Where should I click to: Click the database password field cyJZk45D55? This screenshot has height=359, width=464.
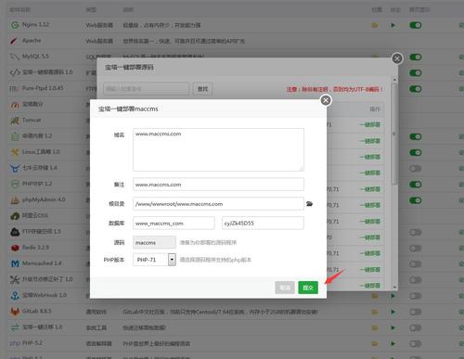point(263,223)
